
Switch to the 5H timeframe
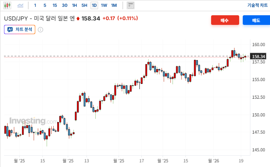click(x=85, y=5)
